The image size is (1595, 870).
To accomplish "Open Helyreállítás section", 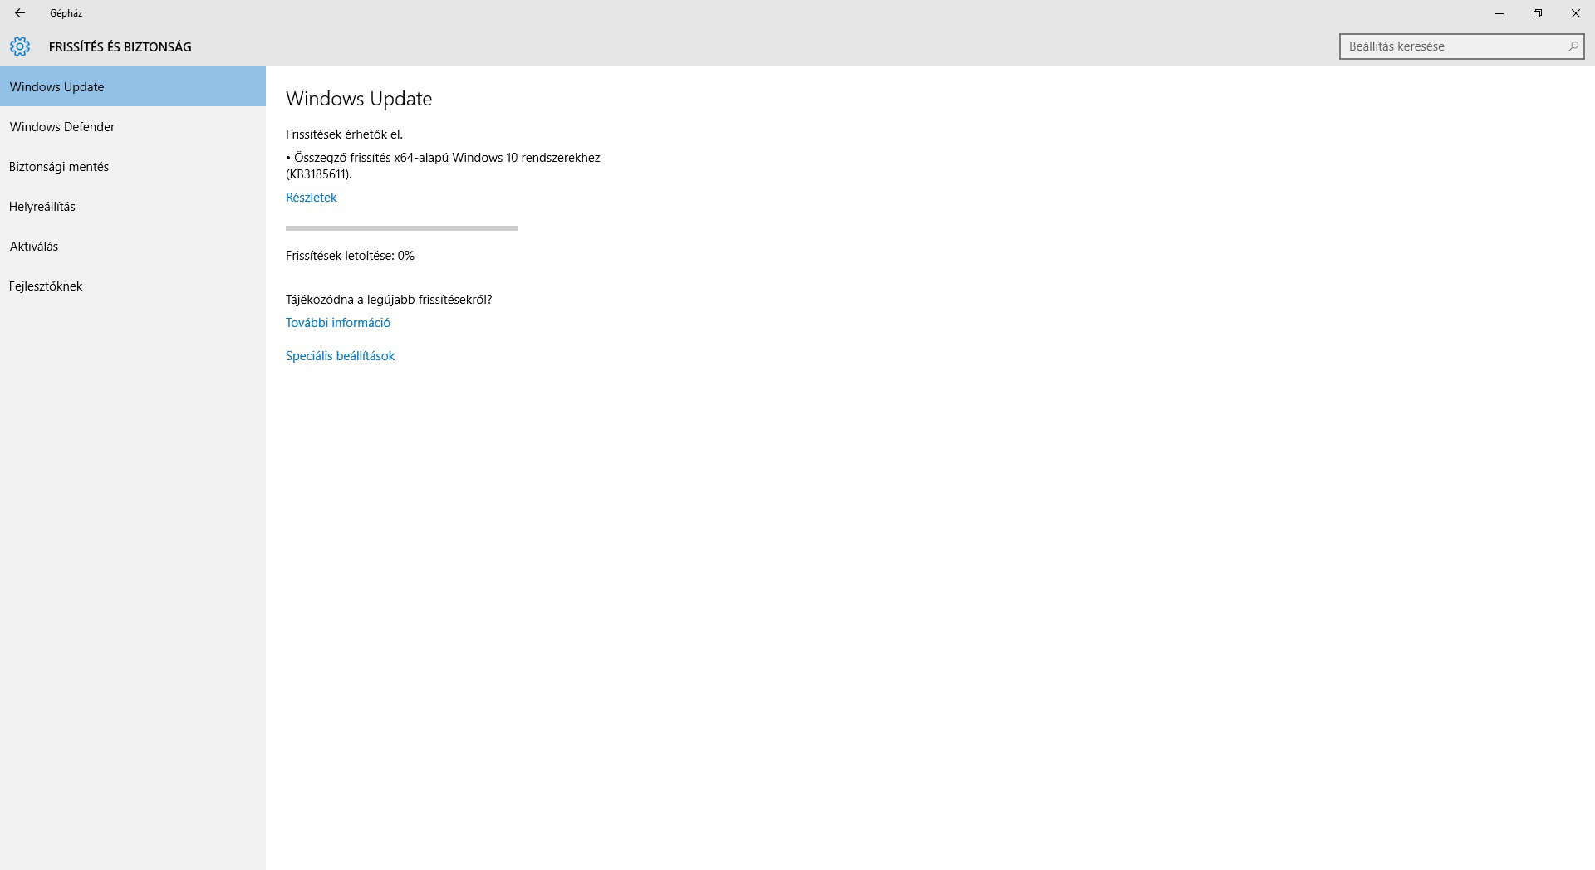I will [x=133, y=206].
